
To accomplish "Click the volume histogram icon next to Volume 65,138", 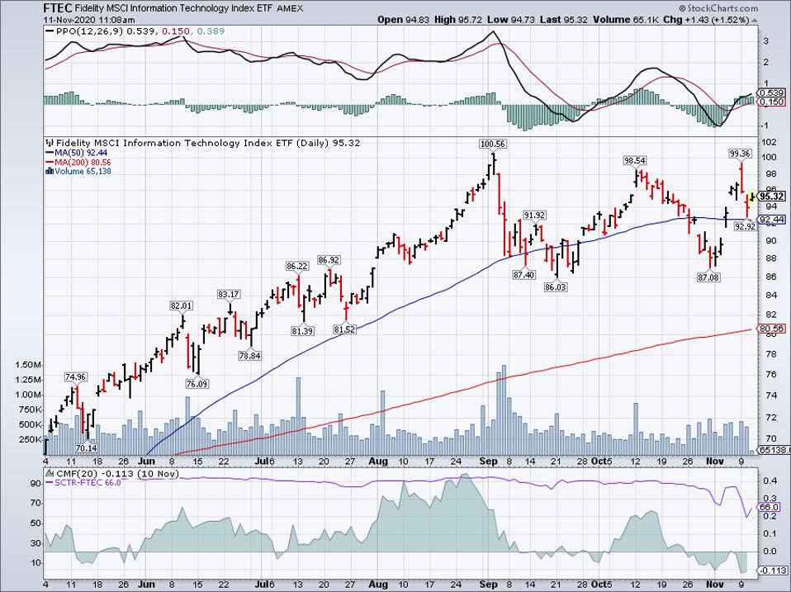I will 49,170.
